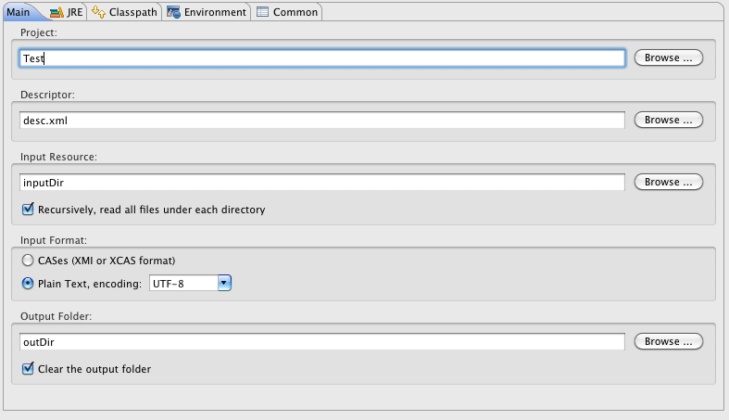Browse for the Descriptor file
This screenshot has width=729, height=420.
coord(668,120)
